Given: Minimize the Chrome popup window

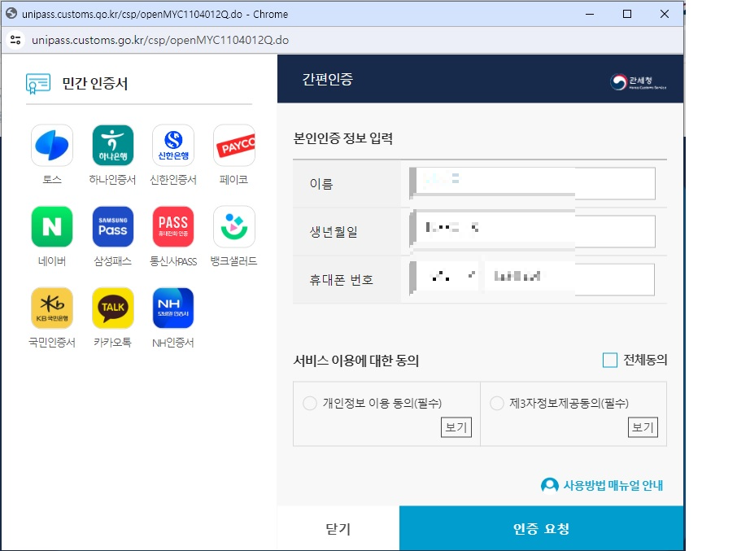Looking at the screenshot, I should point(590,14).
